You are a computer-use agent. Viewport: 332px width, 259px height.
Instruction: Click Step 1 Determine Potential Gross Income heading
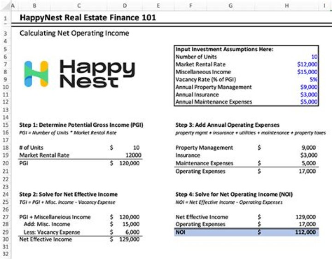point(81,125)
